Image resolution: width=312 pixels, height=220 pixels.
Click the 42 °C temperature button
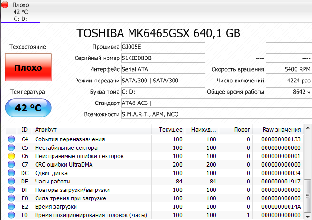[28, 108]
